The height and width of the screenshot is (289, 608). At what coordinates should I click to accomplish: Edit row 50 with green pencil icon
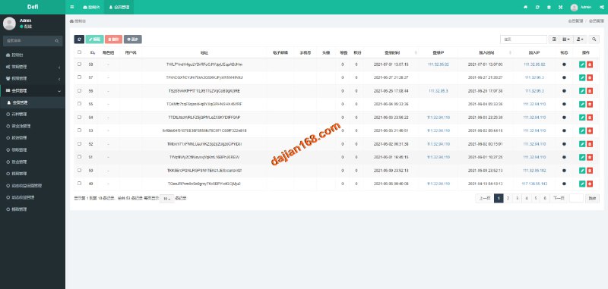[582, 170]
